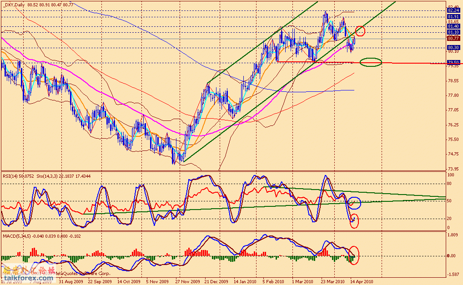This screenshot has width=463, height=285.
Task: Click the 80.30 price level label
Action: [453, 47]
